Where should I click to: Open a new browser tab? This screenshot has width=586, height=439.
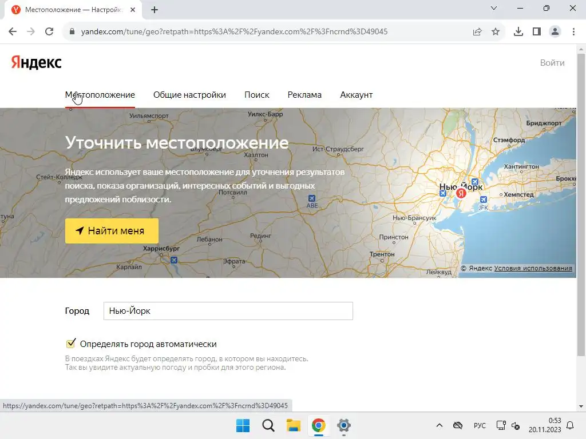coord(155,10)
